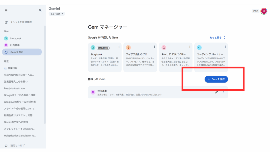
Task: Open recent chat Ready to Assist You
Action: coord(14,88)
